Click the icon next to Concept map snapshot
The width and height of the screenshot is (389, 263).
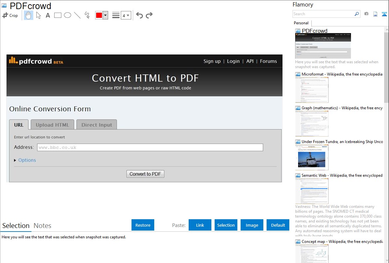(x=298, y=242)
